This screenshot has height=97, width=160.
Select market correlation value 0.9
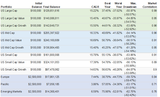click(x=155, y=69)
